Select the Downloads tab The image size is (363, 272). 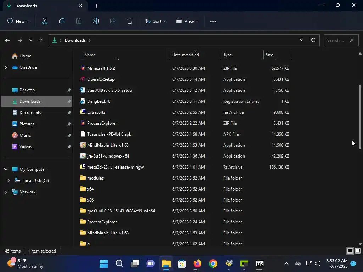coord(45,6)
